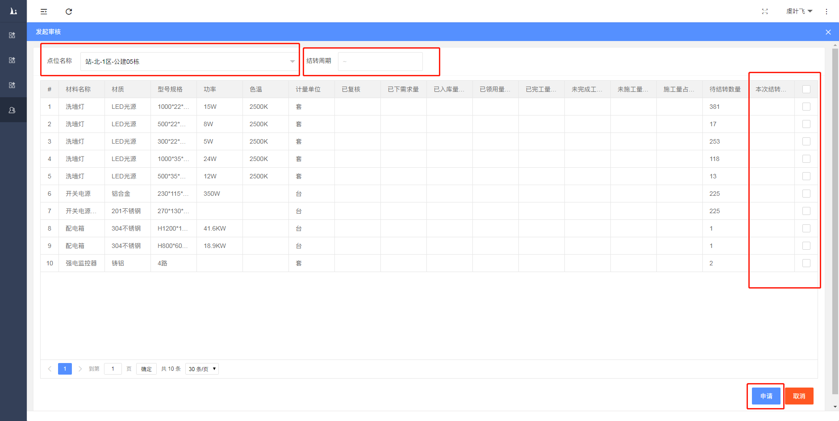Check the checkbox for row 3 (5W)
The image size is (839, 421).
point(806,141)
